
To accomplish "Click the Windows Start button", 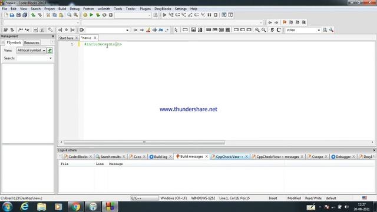I will [x=7, y=207].
